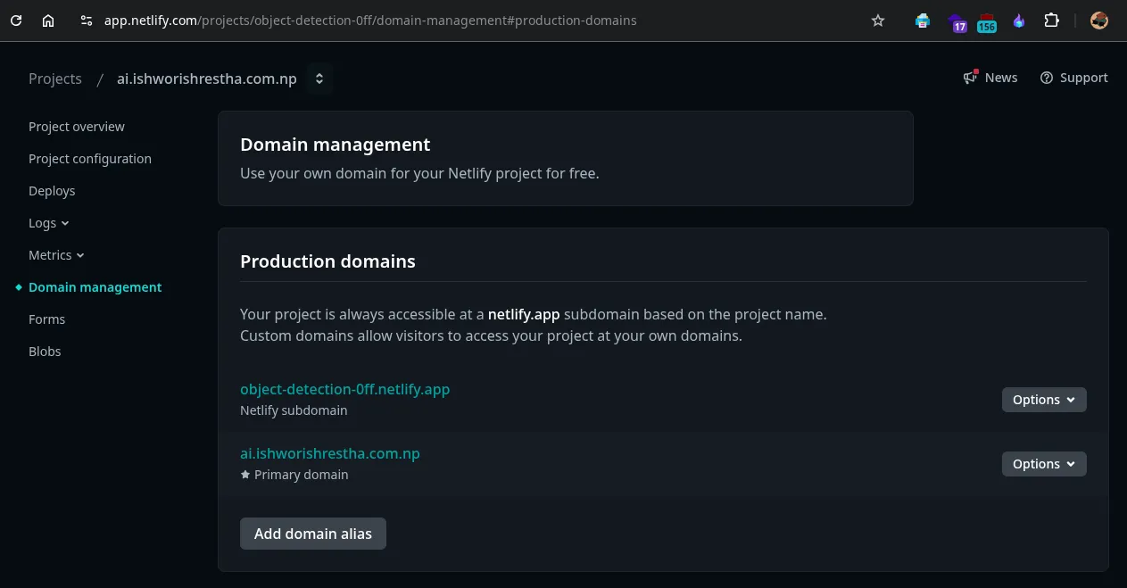Open the object-detection-0ff.netlify.app link
Screen dimensions: 1127x588
click(344, 389)
